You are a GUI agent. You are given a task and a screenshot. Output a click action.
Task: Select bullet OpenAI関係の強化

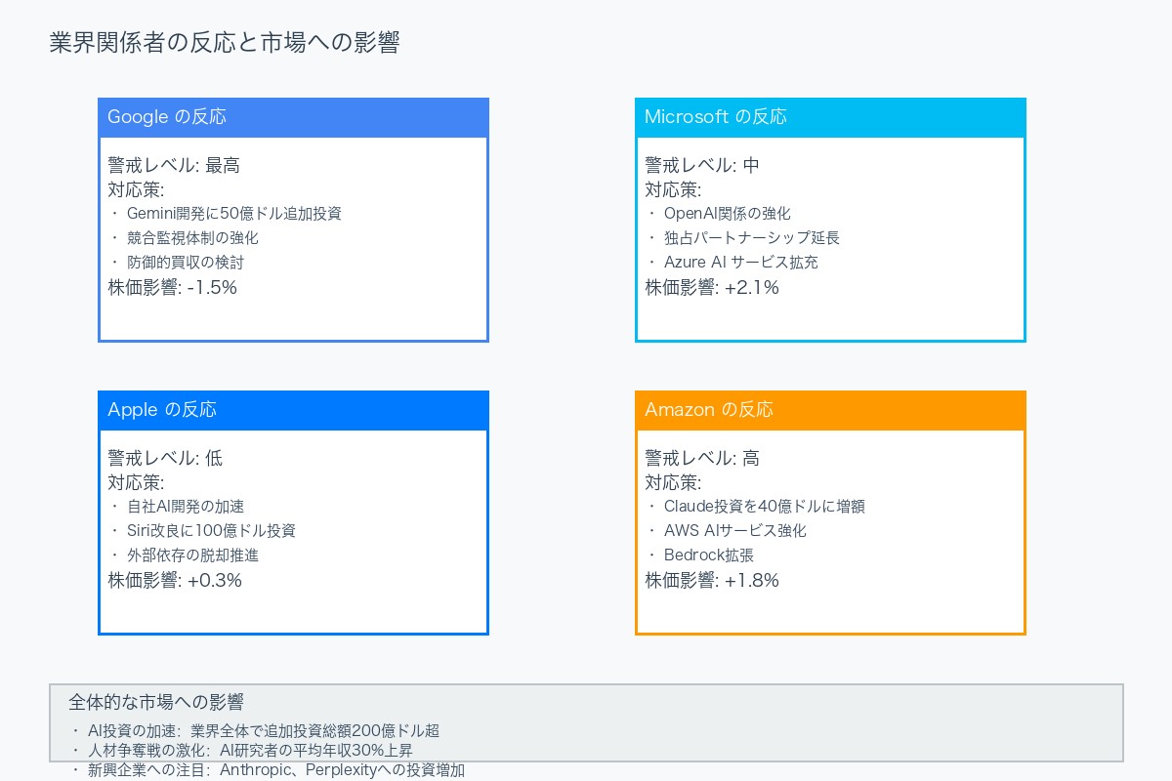719,214
